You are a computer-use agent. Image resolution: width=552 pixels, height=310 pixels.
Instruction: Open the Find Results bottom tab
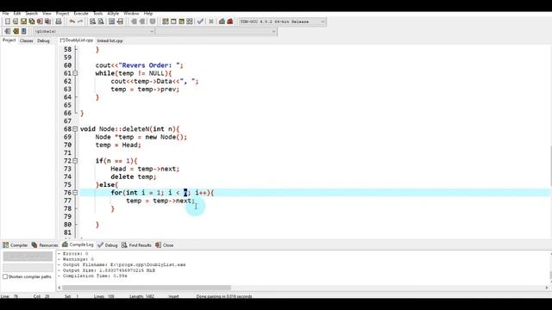point(136,245)
